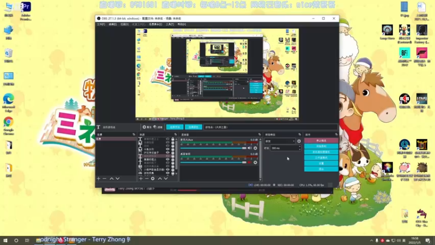The height and width of the screenshot is (245, 435).
Task: Open filters for the selected source
Action: tap(158, 127)
